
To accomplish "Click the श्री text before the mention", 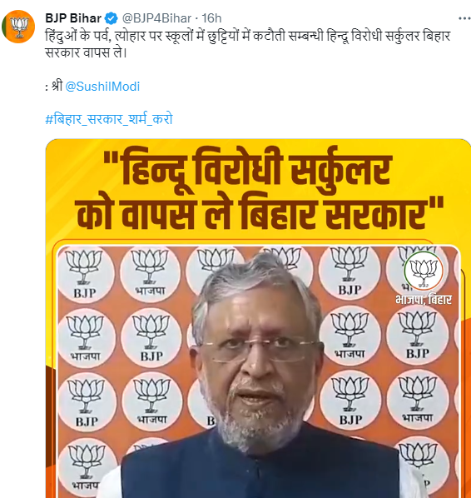I will tap(57, 86).
